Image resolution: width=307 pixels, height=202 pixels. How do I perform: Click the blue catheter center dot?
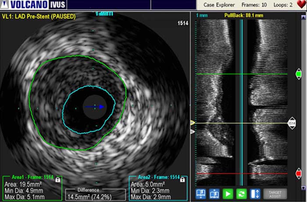coord(101,106)
